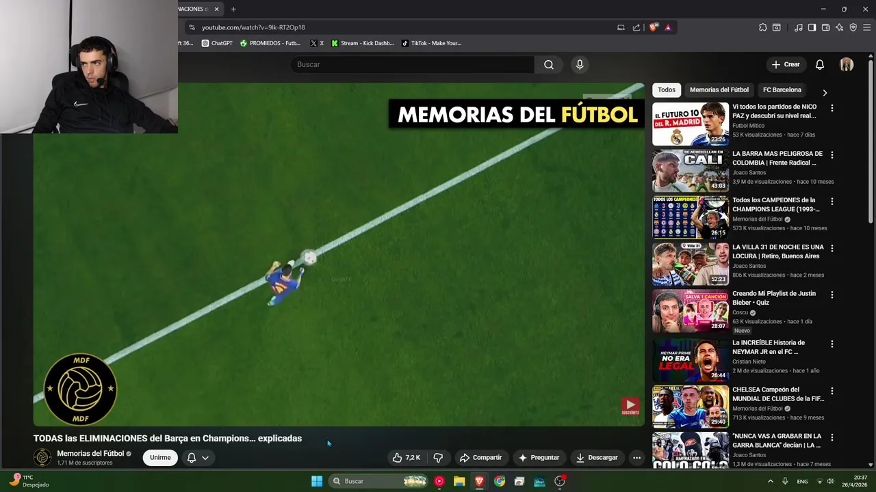Screen dimensions: 876x492
Task: Open a new browser tab
Action: 233,9
